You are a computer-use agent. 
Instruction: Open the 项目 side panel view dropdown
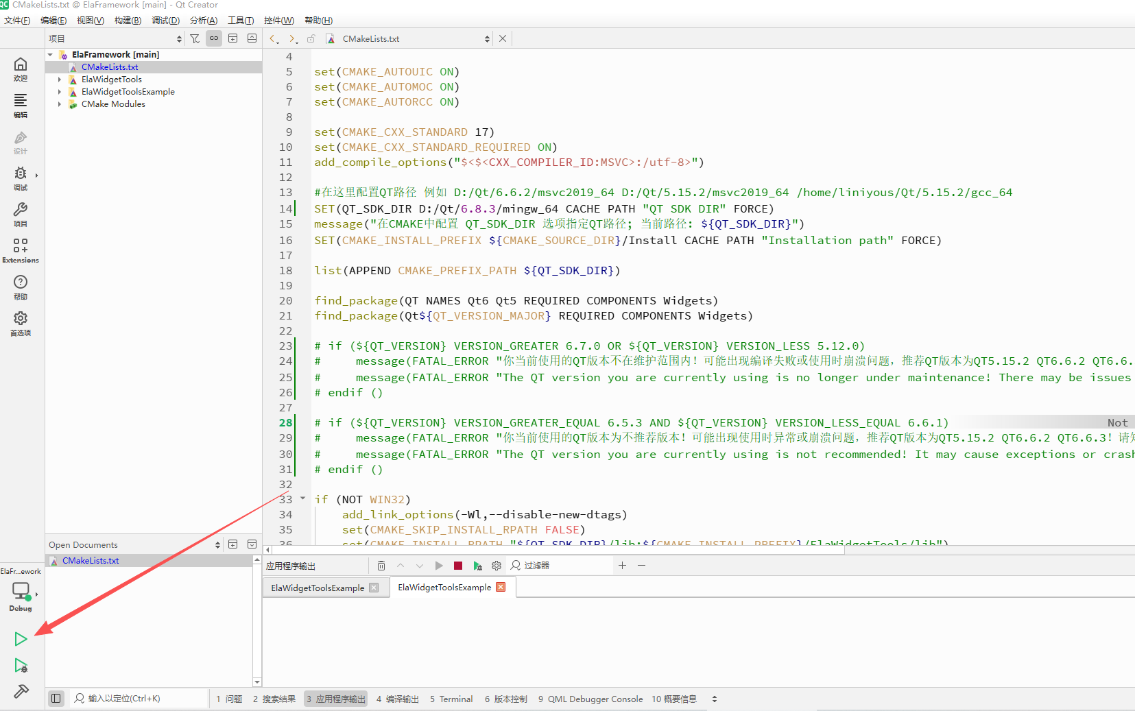coord(116,39)
